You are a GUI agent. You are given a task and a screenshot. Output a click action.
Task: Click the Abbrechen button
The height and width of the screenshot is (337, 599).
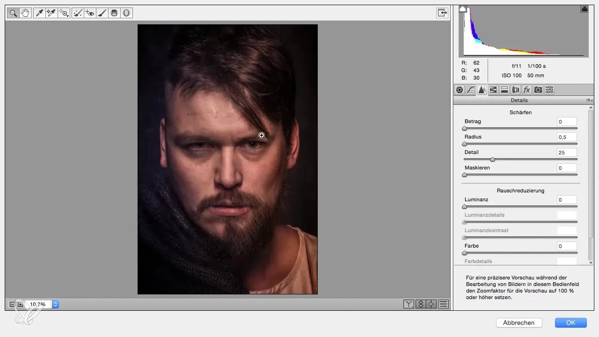[519, 322]
